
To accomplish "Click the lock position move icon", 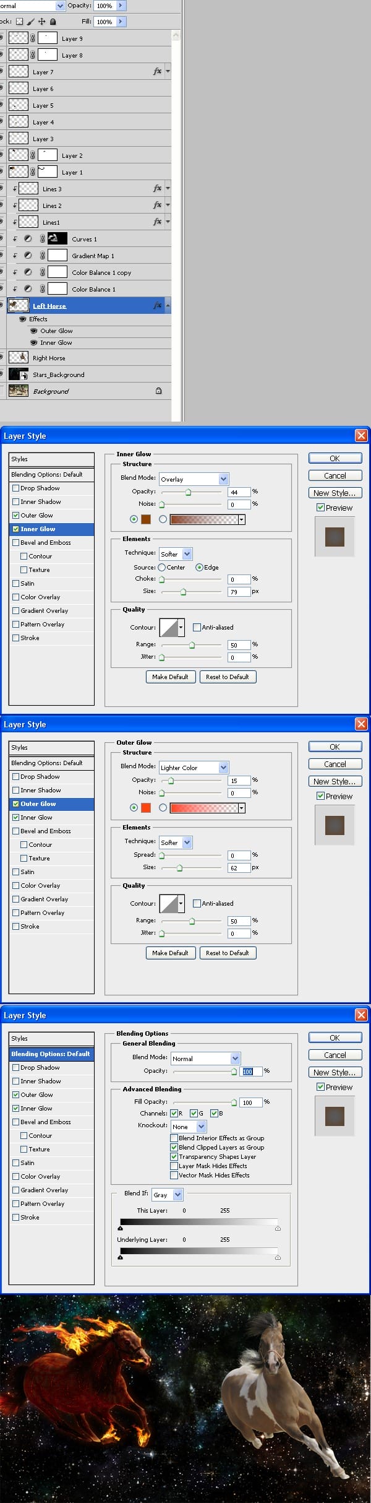I will (x=42, y=22).
